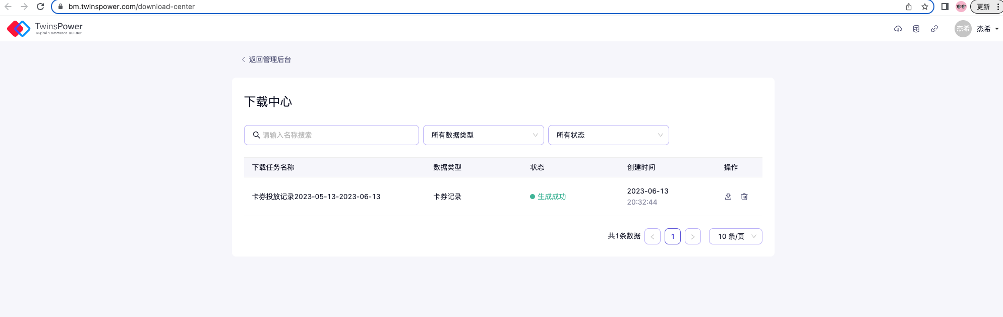1003x317 pixels.
Task: Delete the 卡券投放记录 download task
Action: [744, 197]
